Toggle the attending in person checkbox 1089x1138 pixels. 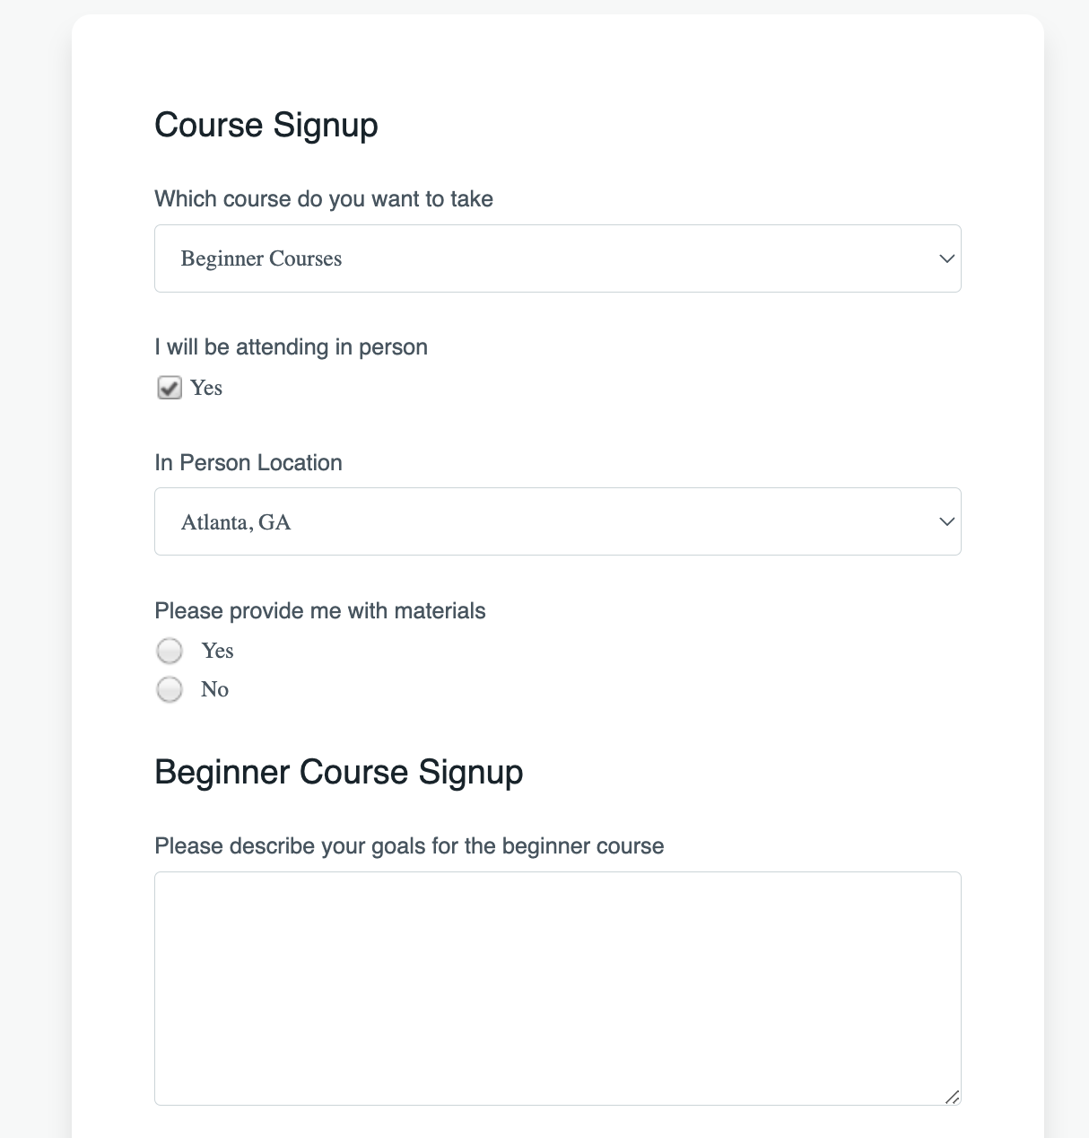170,388
